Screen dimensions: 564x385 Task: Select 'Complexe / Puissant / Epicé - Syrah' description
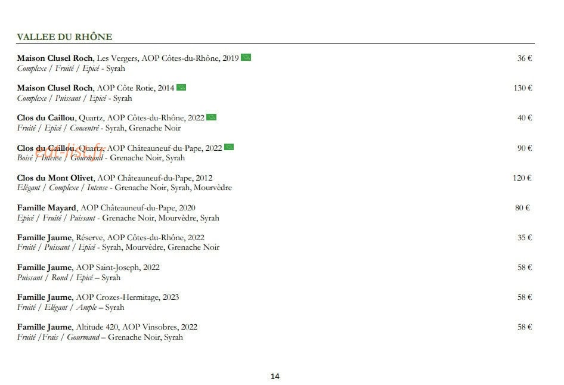tap(75, 98)
